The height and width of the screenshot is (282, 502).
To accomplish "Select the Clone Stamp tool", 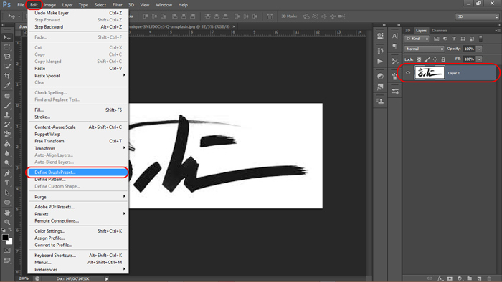I will [x=7, y=115].
